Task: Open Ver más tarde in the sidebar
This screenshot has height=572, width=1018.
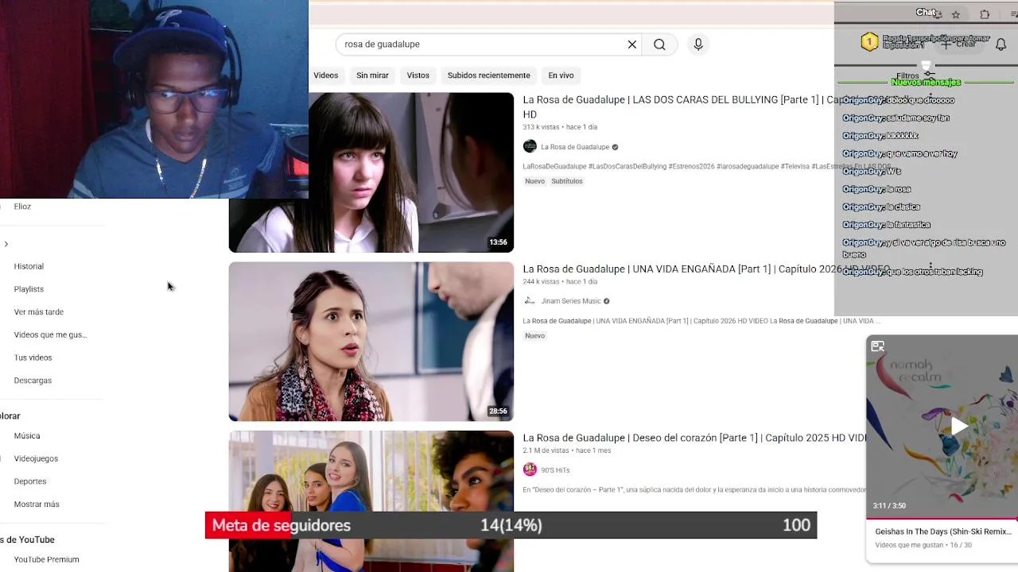Action: point(38,312)
